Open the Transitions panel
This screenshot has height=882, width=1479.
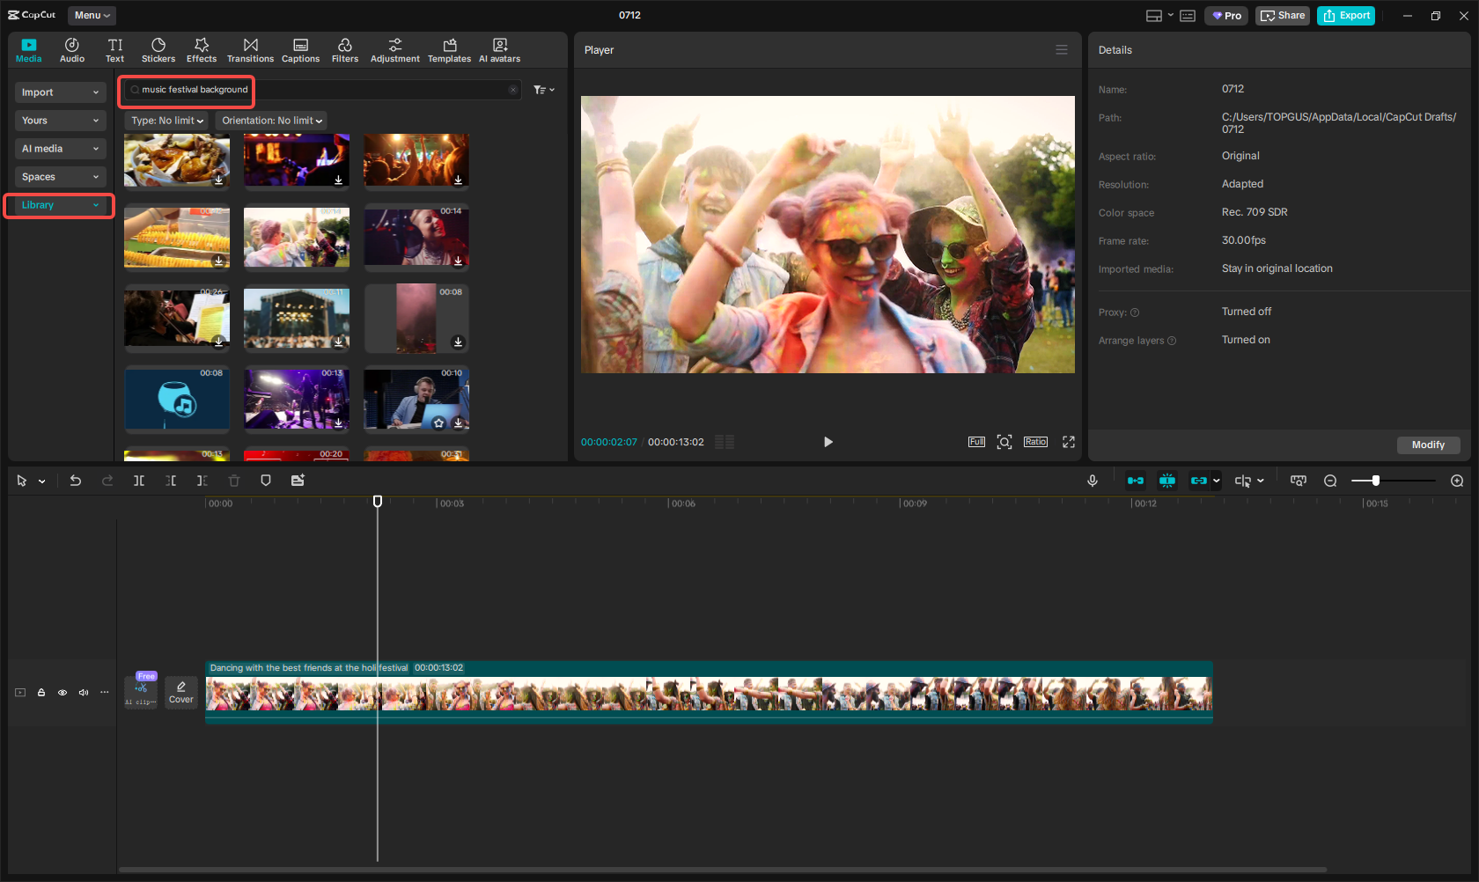pos(250,49)
